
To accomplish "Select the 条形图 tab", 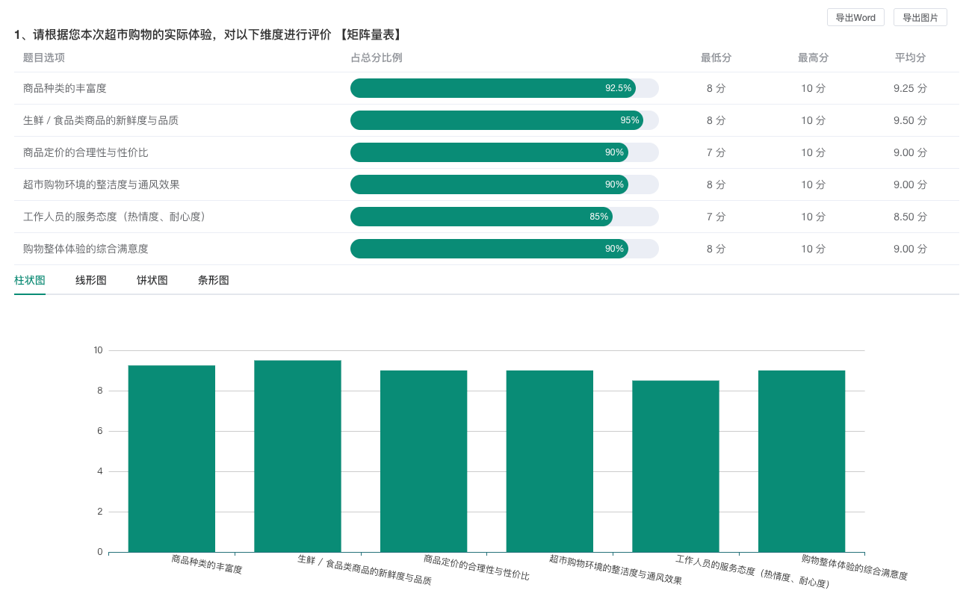I will (x=214, y=280).
